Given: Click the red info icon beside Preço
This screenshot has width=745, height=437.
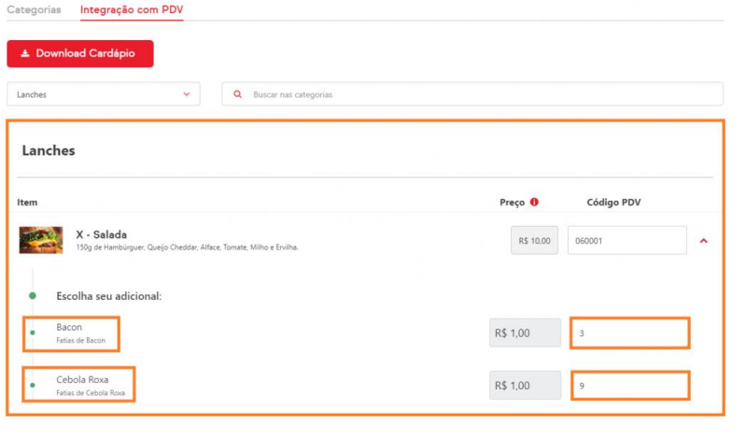Looking at the screenshot, I should click(534, 202).
